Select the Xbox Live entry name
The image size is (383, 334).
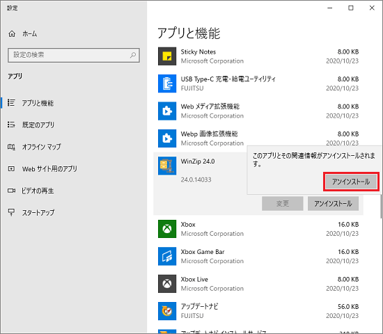(194, 279)
